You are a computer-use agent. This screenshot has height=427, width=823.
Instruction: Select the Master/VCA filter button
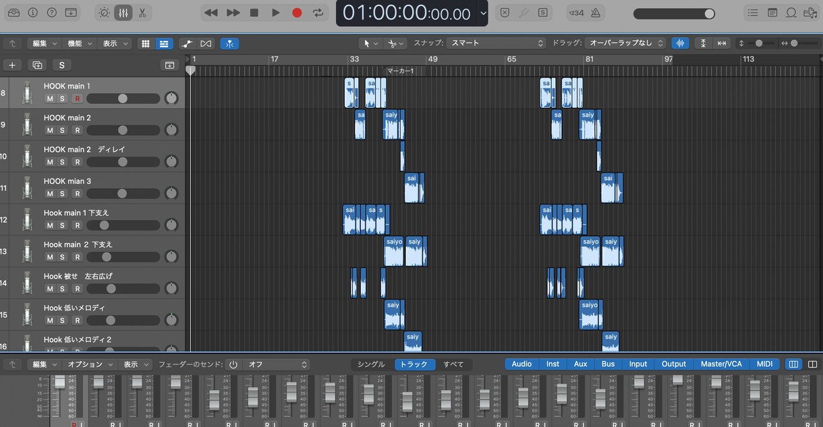coord(721,364)
